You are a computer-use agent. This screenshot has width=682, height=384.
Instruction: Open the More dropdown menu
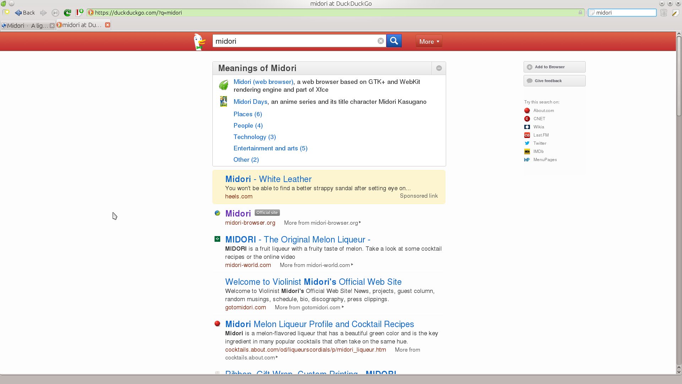429,41
